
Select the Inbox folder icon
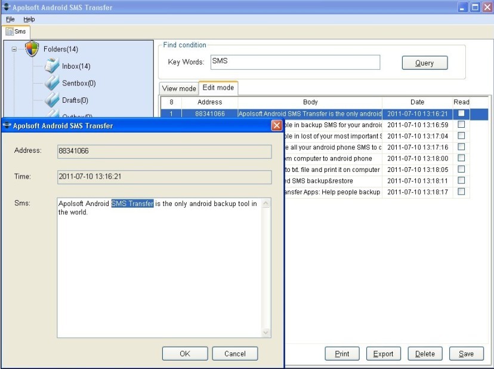(x=52, y=66)
